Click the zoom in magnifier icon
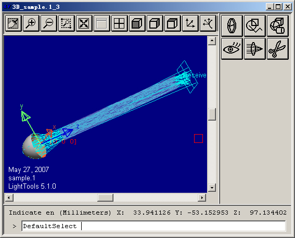 click(x=31, y=23)
